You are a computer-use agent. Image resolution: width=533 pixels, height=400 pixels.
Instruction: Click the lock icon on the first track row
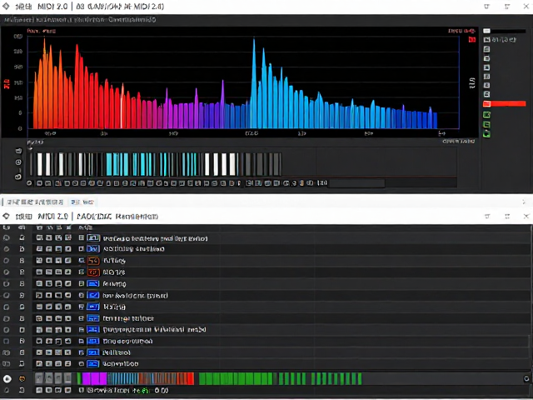(x=22, y=238)
